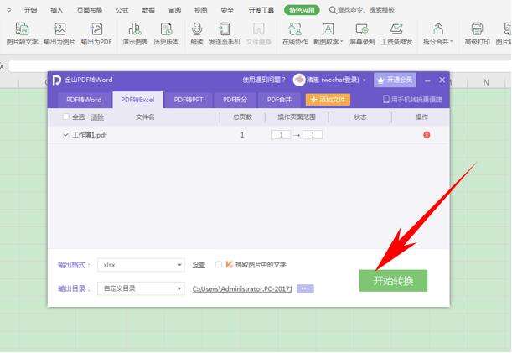Click the small button after output path

click(305, 289)
